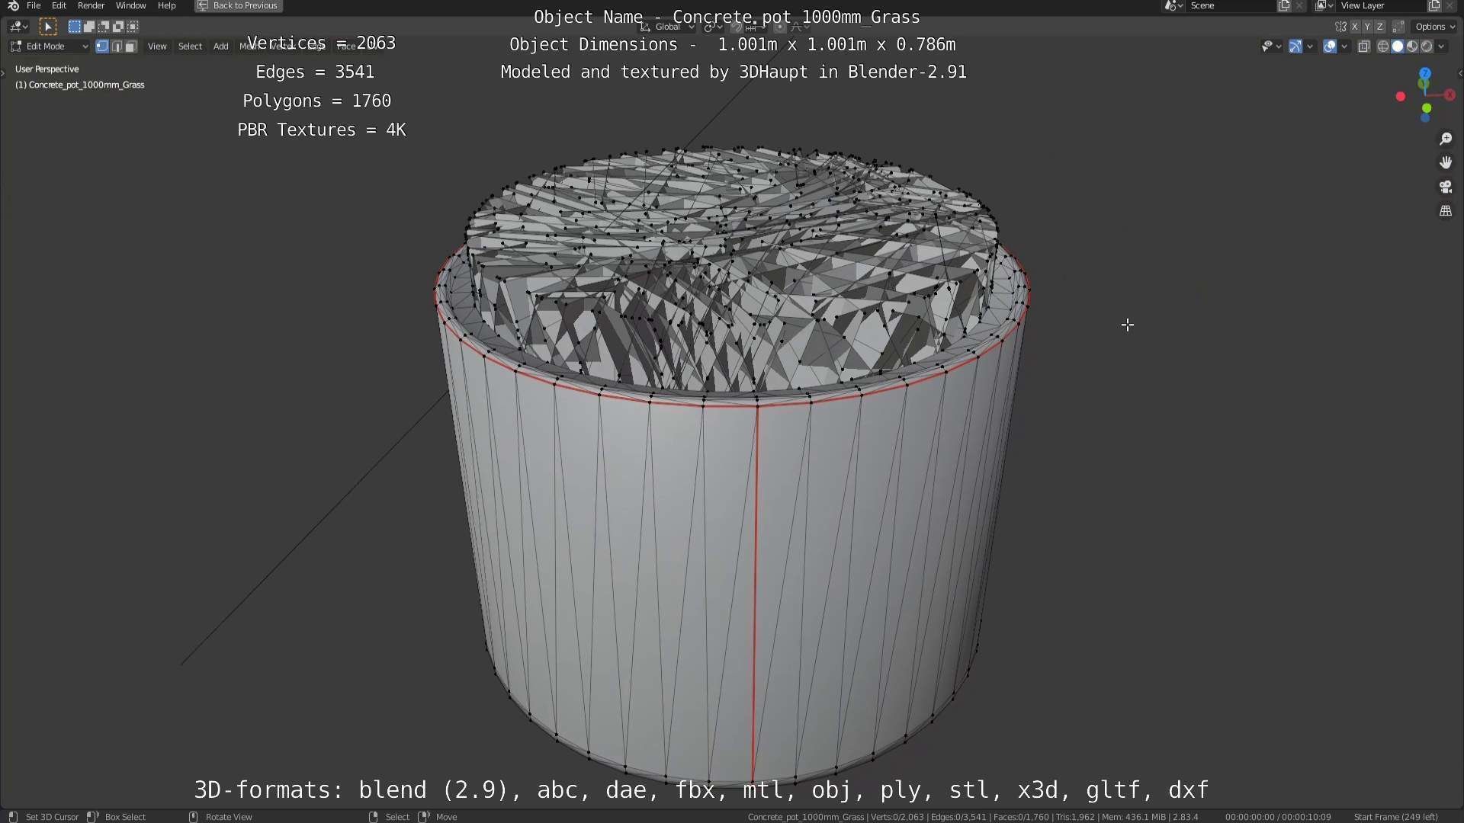1464x823 pixels.
Task: Click the scene browse icon
Action: coord(1173,5)
